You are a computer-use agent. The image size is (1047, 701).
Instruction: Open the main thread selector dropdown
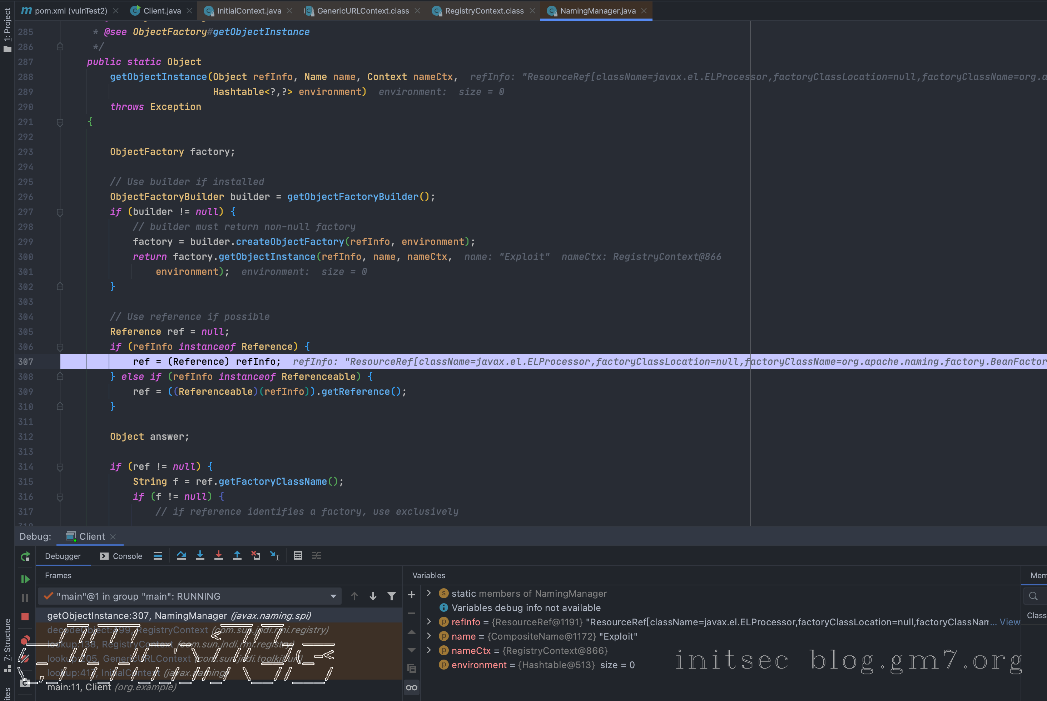(333, 596)
